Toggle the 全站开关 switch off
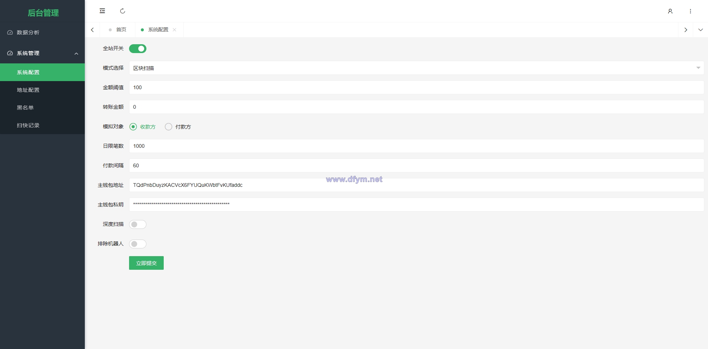The height and width of the screenshot is (349, 708). 138,49
